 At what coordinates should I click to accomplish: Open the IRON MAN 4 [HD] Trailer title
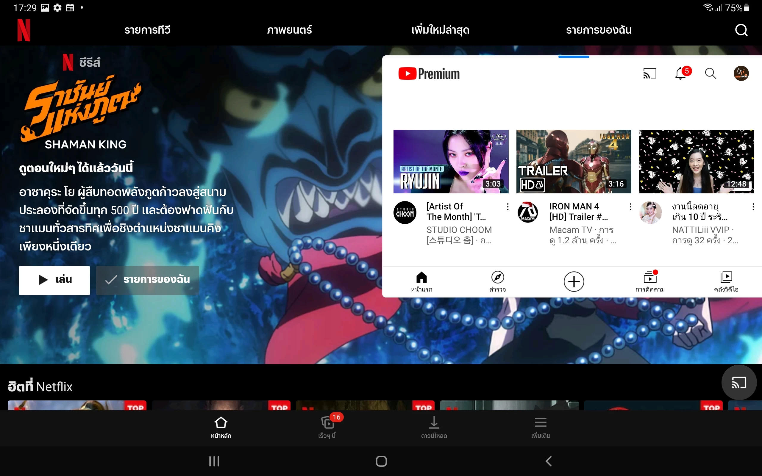[x=579, y=212]
